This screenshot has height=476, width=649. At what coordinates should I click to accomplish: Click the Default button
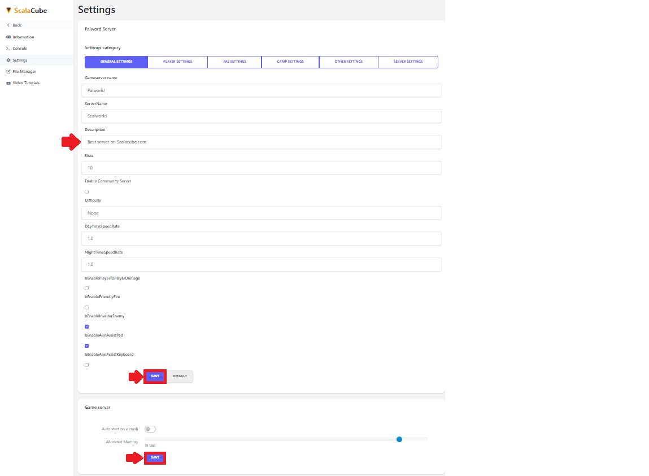click(180, 376)
